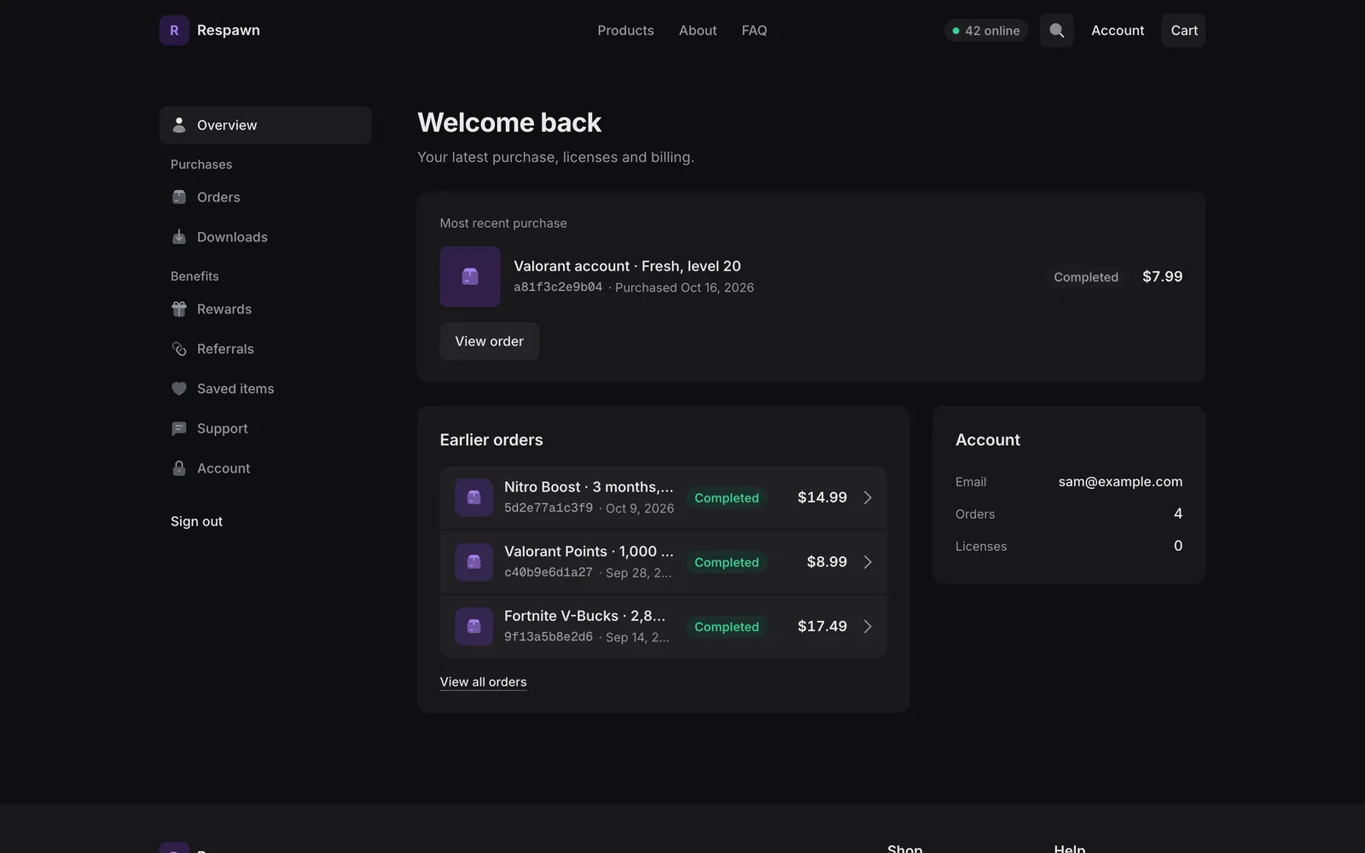Click the Fortnite V-Bucks order title
The image size is (1365, 853).
[x=584, y=616]
